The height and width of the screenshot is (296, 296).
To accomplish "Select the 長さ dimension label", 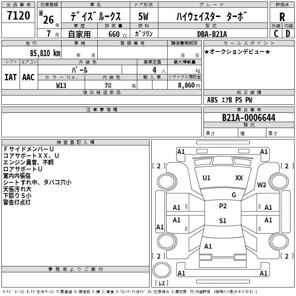I will 210,133.
